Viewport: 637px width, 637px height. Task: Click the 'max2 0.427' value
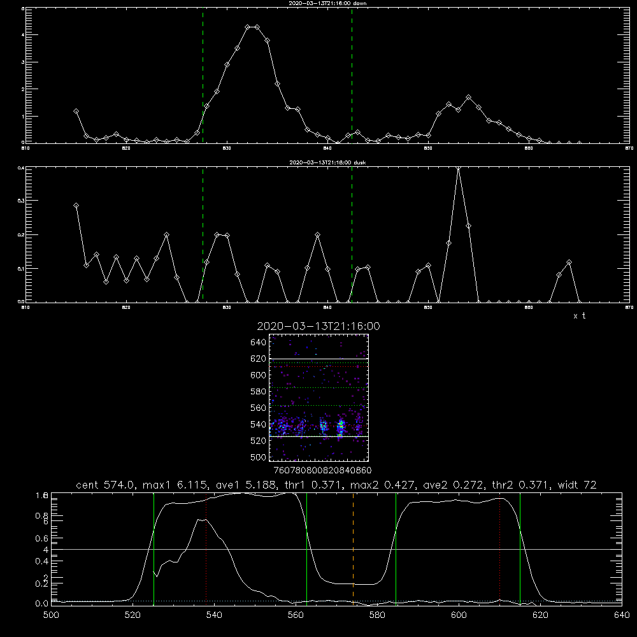(x=382, y=485)
